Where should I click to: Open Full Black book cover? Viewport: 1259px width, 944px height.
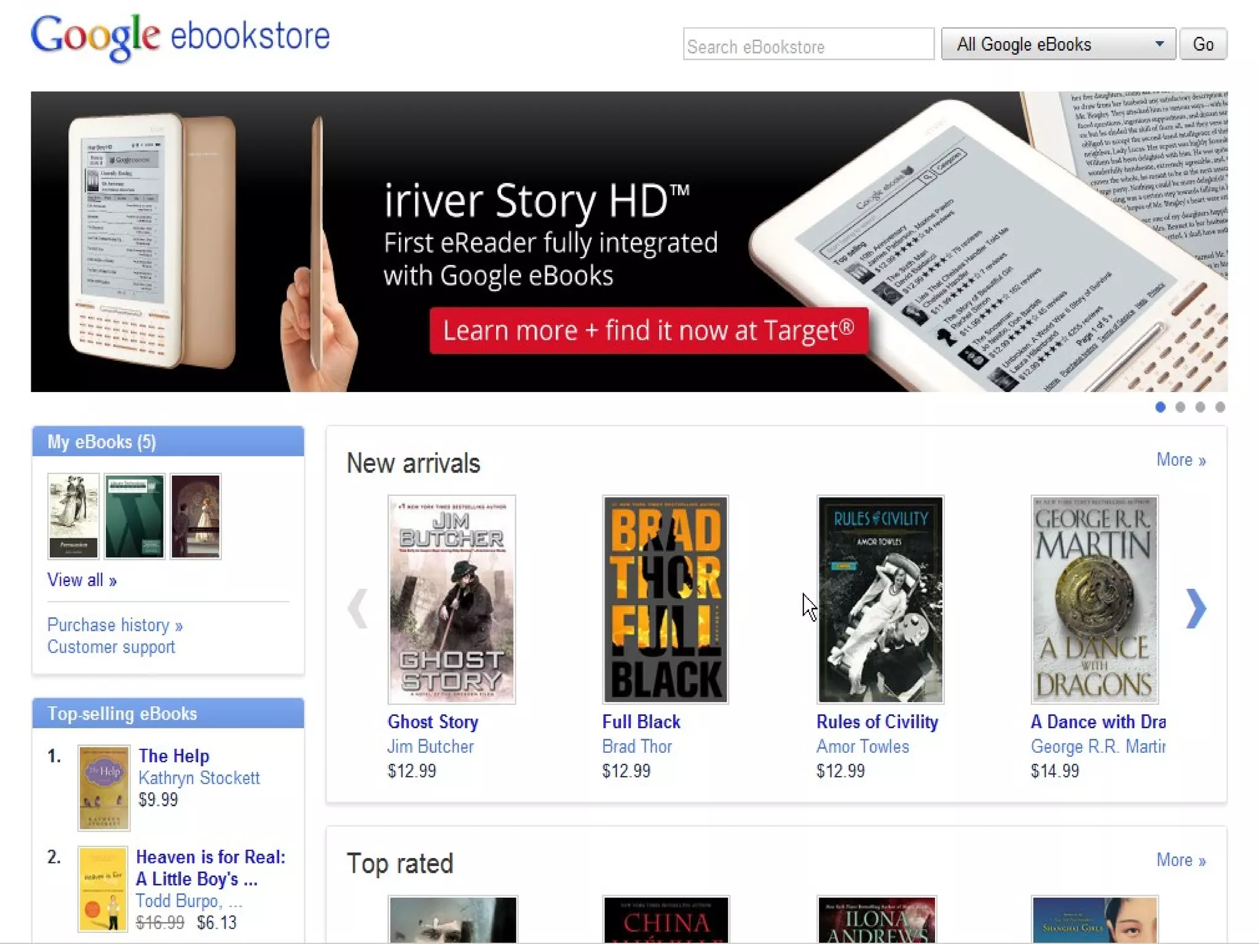coord(665,599)
